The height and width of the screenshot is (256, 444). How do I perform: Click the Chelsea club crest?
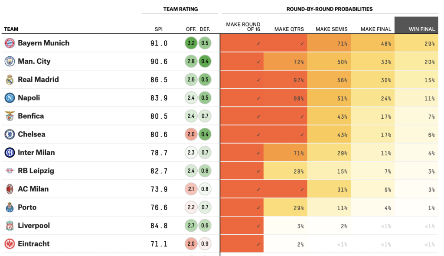click(x=10, y=134)
